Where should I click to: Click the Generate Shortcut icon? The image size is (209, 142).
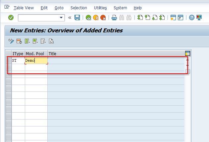tap(181, 18)
